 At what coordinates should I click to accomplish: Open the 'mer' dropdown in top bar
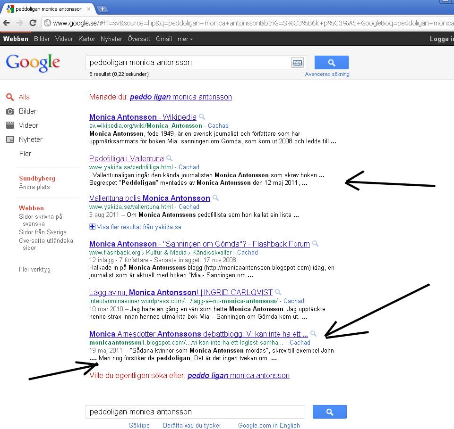pyautogui.click(x=185, y=39)
